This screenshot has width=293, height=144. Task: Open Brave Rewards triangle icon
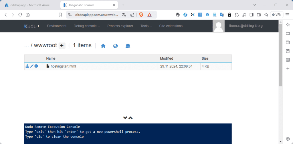pos(149,15)
